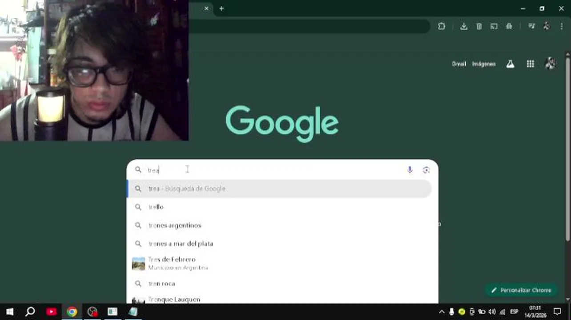
Task: Open volume control in system tray
Action: (x=492, y=312)
